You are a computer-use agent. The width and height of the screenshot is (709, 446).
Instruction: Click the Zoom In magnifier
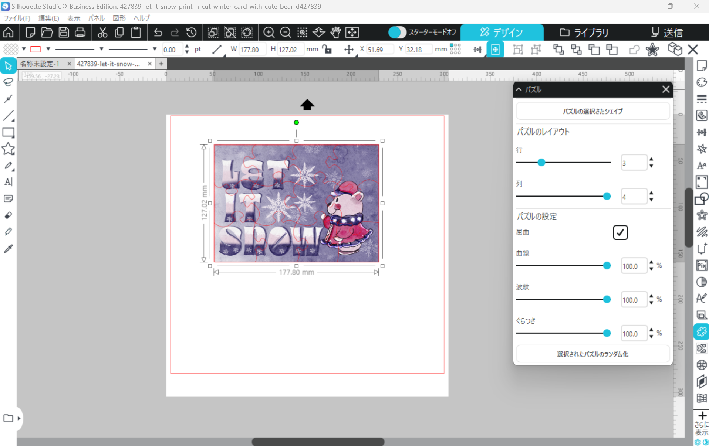(269, 33)
